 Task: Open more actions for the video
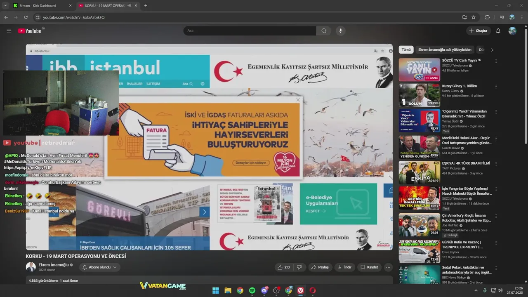[x=388, y=267]
